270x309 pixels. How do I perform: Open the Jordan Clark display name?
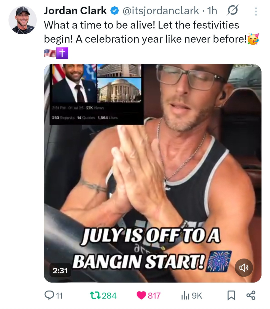(75, 11)
